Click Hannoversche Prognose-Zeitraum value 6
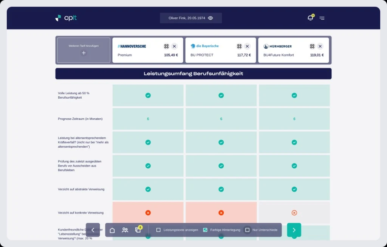387x247 pixels. pos(148,119)
